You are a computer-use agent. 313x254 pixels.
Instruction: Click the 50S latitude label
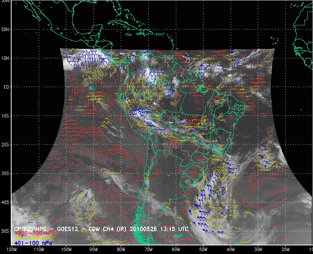[5, 231]
